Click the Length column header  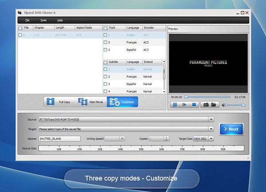[x=65, y=28]
